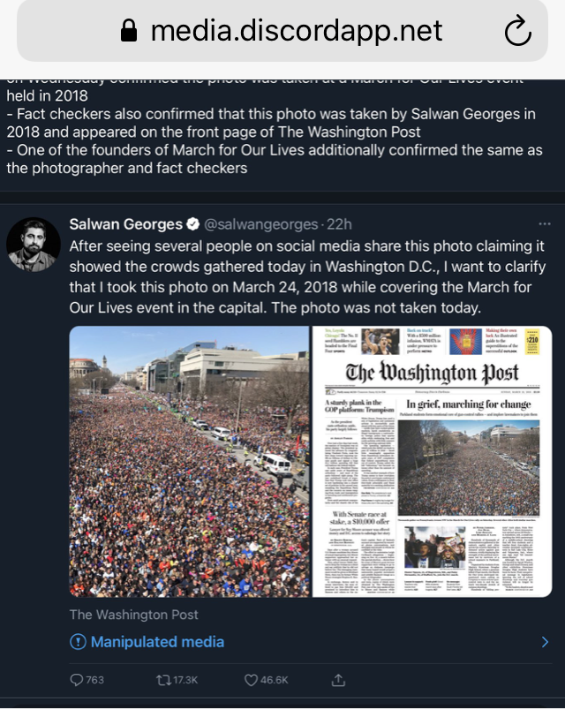Image resolution: width=565 pixels, height=710 pixels.
Task: Open the reply comment icon
Action: 77,680
